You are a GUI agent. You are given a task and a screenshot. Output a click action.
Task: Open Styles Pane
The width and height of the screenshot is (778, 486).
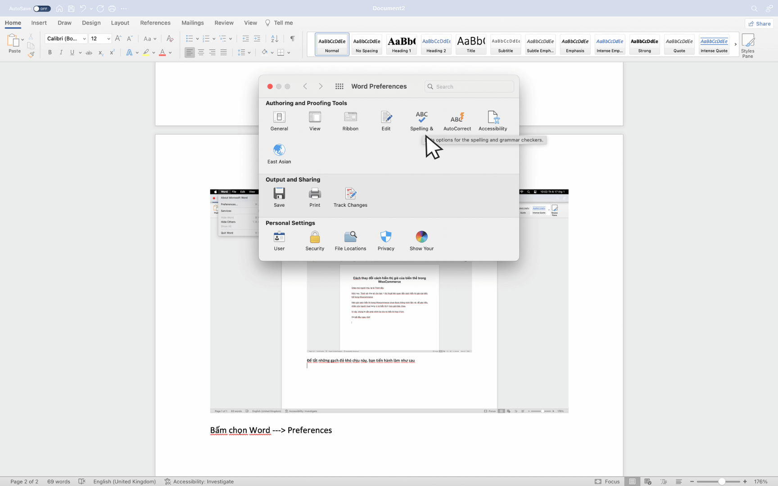pyautogui.click(x=748, y=45)
